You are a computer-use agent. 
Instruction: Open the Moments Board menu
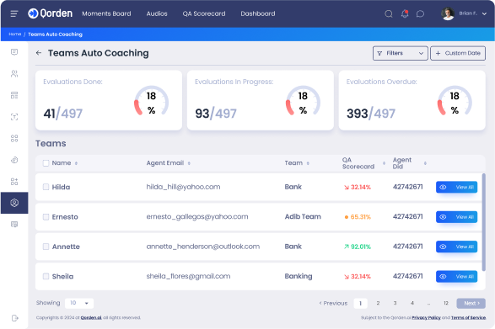point(106,13)
